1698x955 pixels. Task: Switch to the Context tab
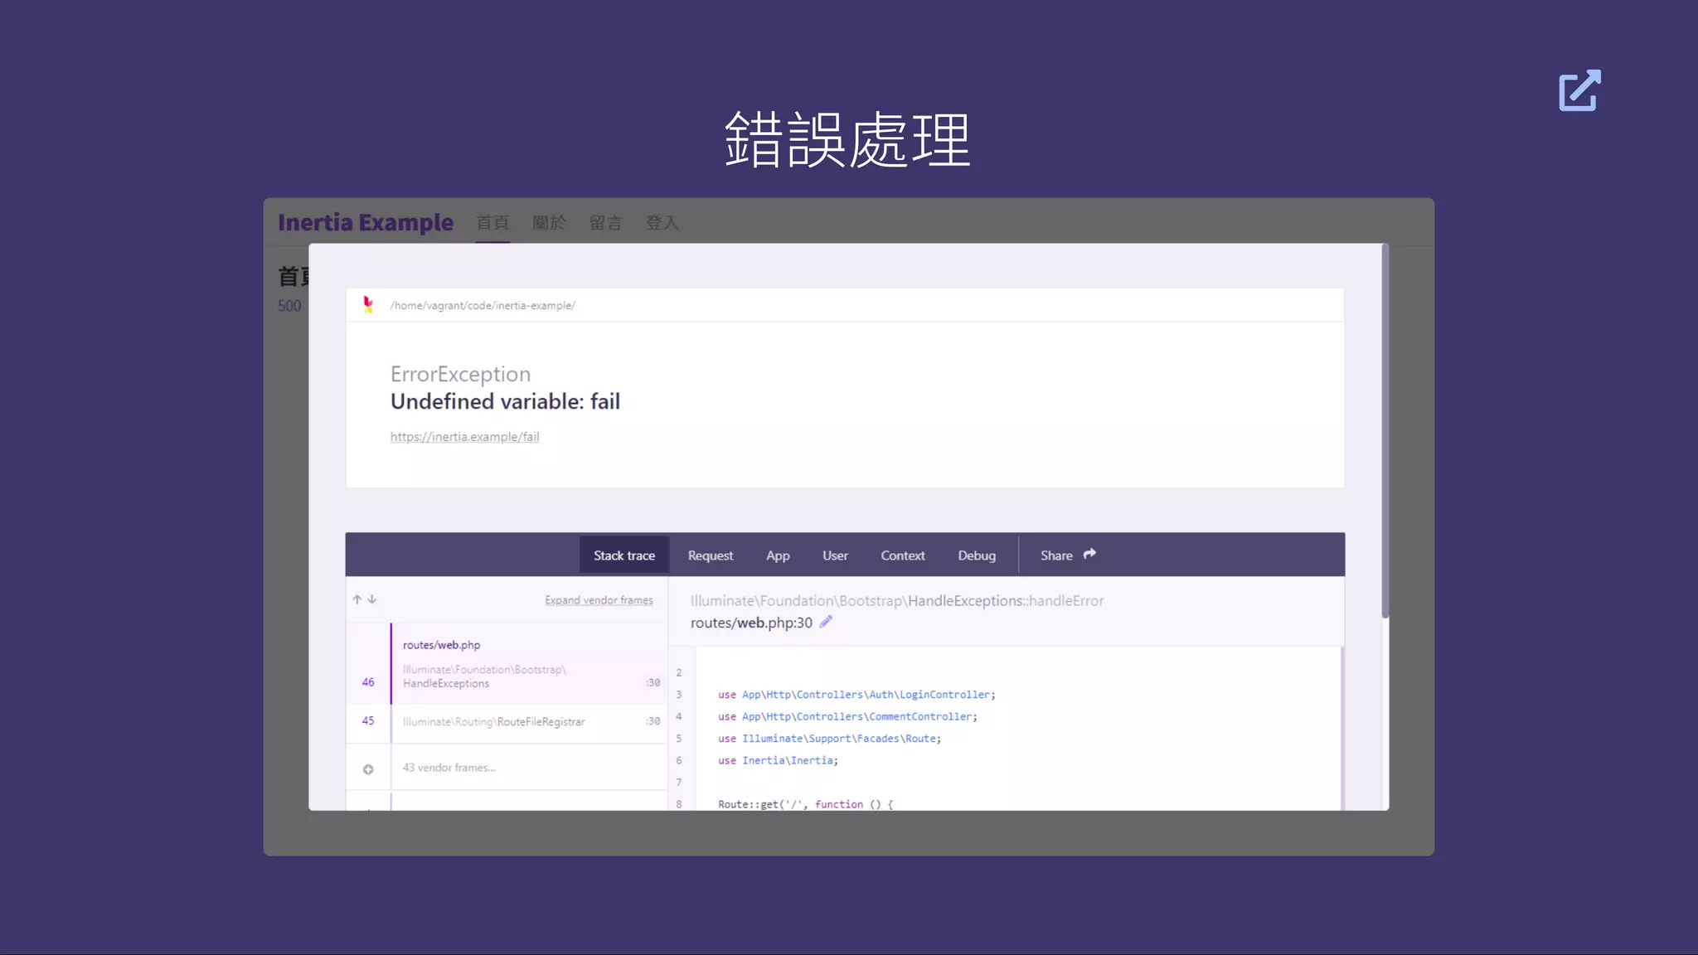902,555
